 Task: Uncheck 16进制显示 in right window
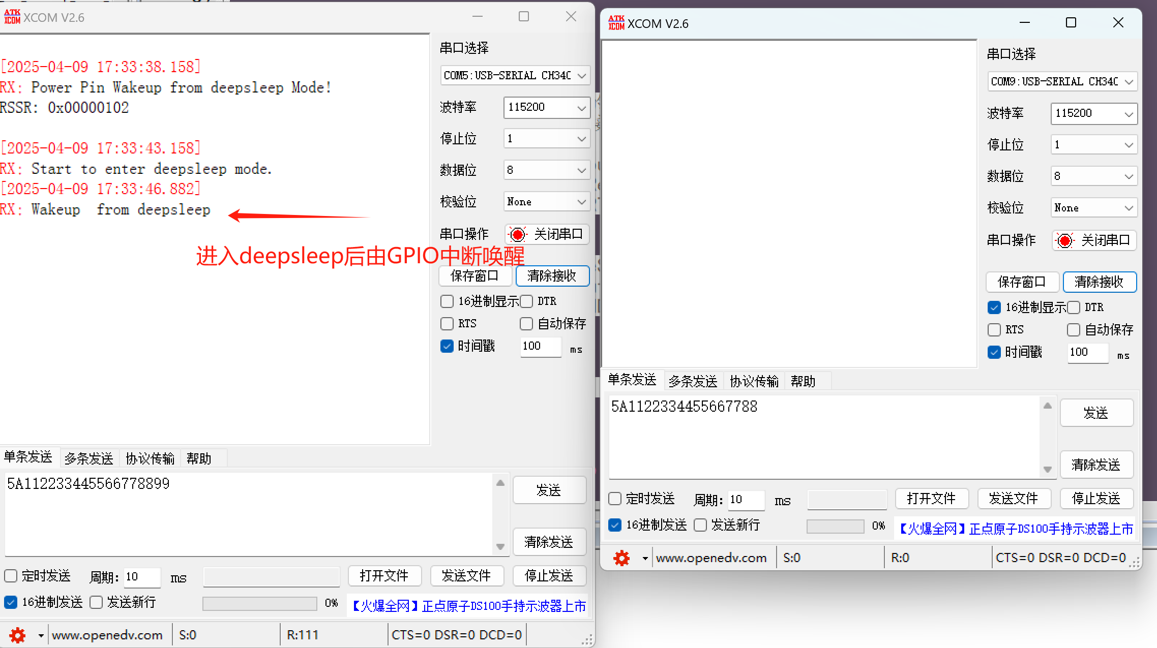click(994, 307)
